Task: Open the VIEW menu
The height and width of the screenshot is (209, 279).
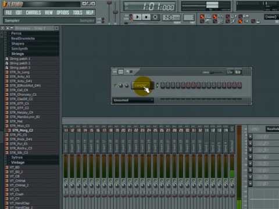Action: click(x=49, y=13)
